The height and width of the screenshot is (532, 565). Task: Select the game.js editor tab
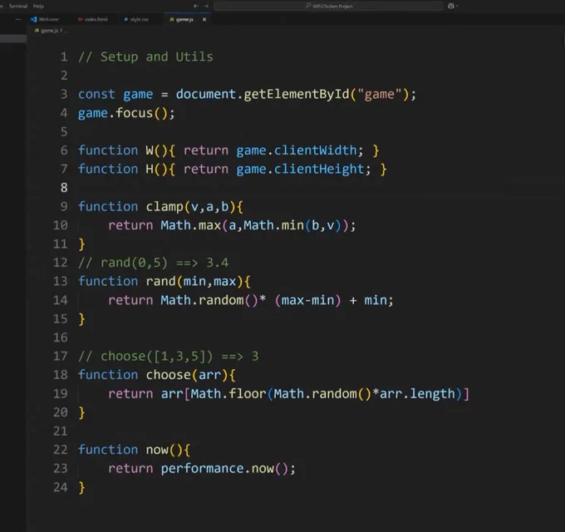(182, 18)
